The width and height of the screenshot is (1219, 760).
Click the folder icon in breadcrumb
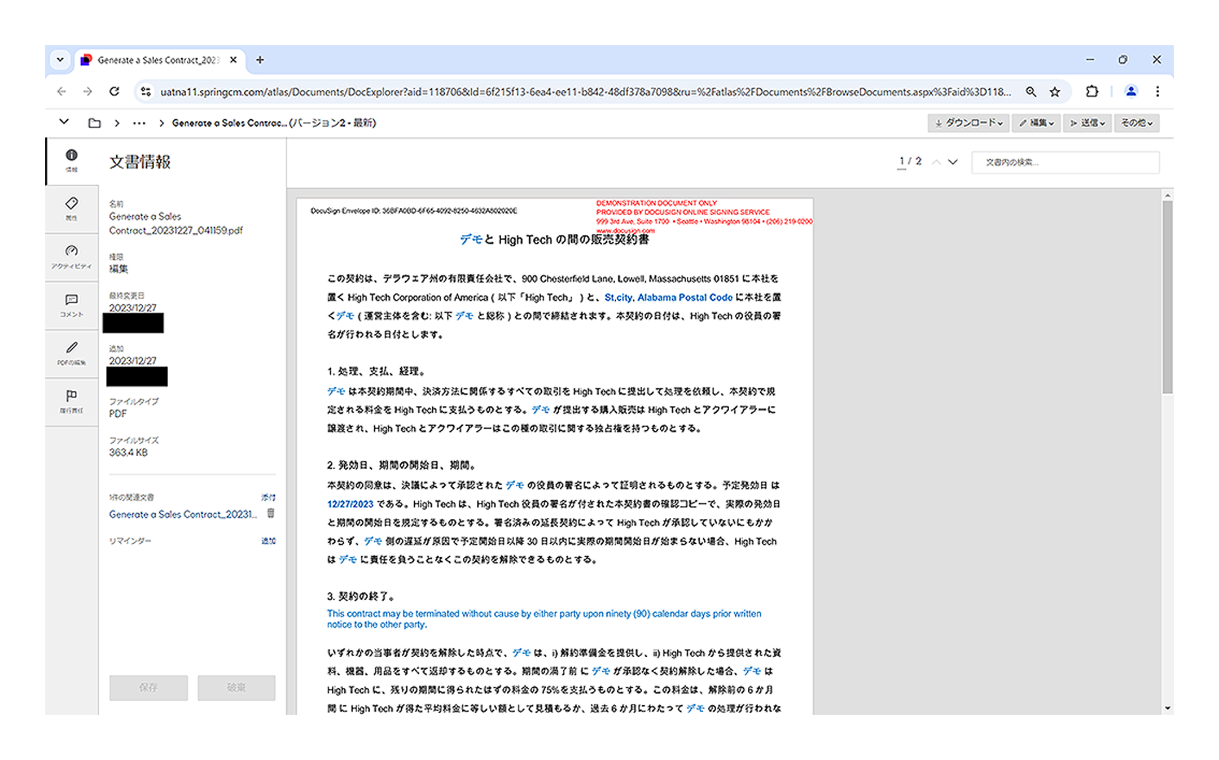pyautogui.click(x=94, y=123)
